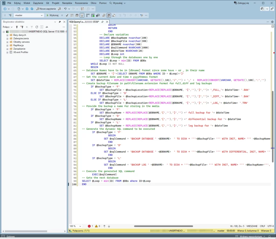Click the Display Estimated Execution Plan icon

point(72,15)
